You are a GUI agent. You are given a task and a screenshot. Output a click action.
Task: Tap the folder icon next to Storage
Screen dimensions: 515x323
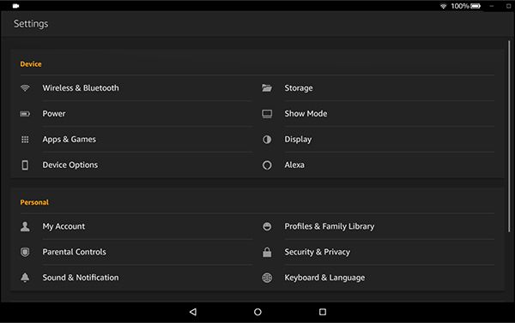[x=267, y=88]
